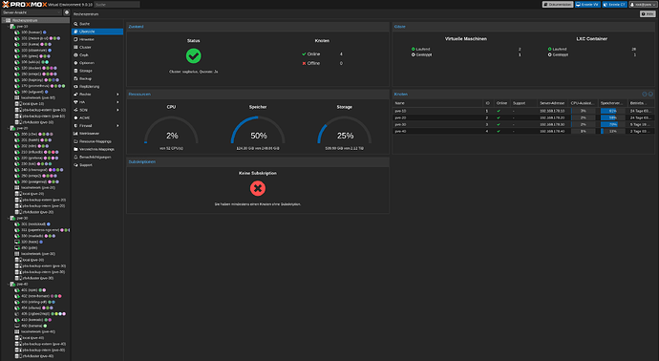The width and height of the screenshot is (659, 361).
Task: Click the Storage icon in datacenter menu
Action: click(75, 71)
